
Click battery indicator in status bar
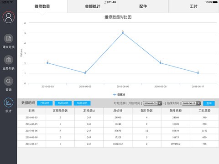(215, 2)
